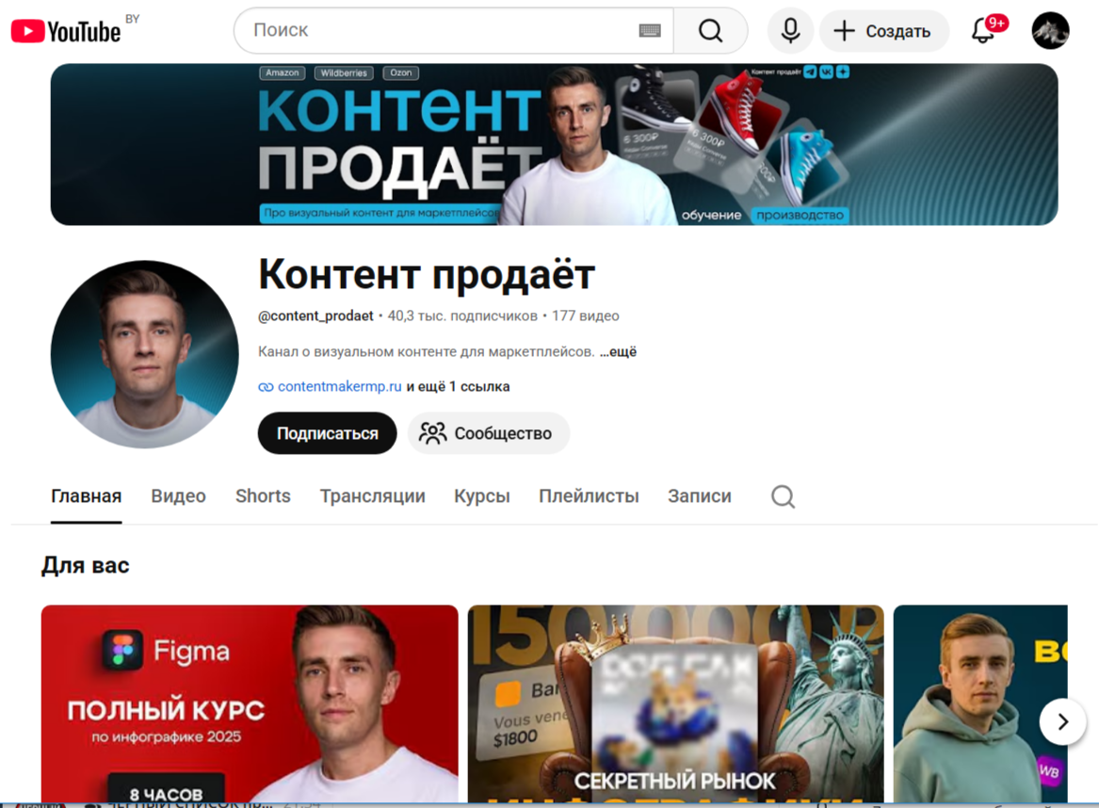Open contentmakermp.ru link
This screenshot has height=808, width=1099.
(339, 386)
